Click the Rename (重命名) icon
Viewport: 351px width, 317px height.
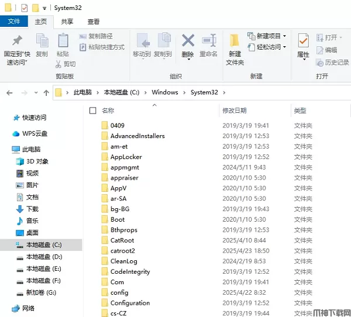209,40
